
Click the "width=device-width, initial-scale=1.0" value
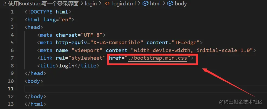[192, 50]
